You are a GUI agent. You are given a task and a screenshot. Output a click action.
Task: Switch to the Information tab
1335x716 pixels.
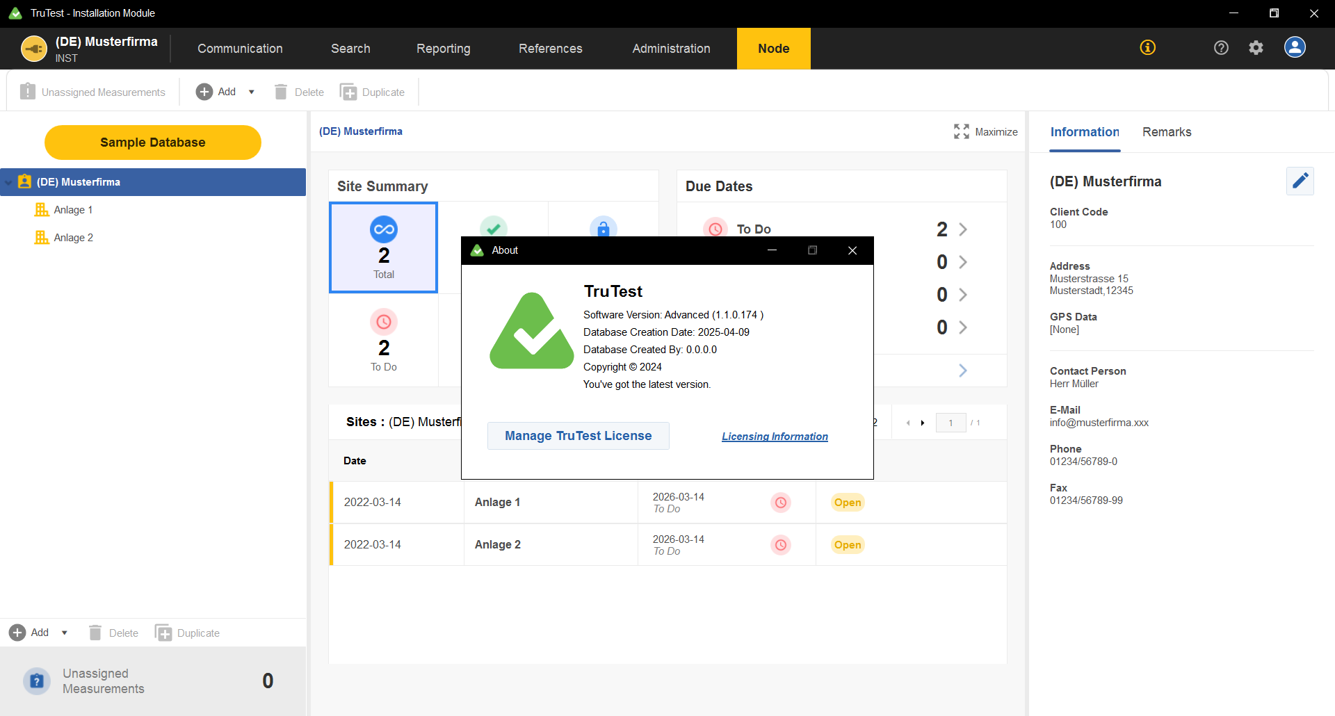[1085, 132]
